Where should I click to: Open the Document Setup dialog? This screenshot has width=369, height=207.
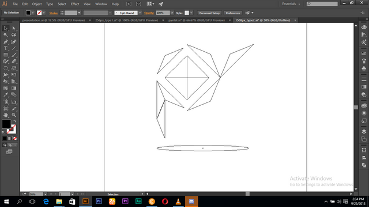(209, 13)
